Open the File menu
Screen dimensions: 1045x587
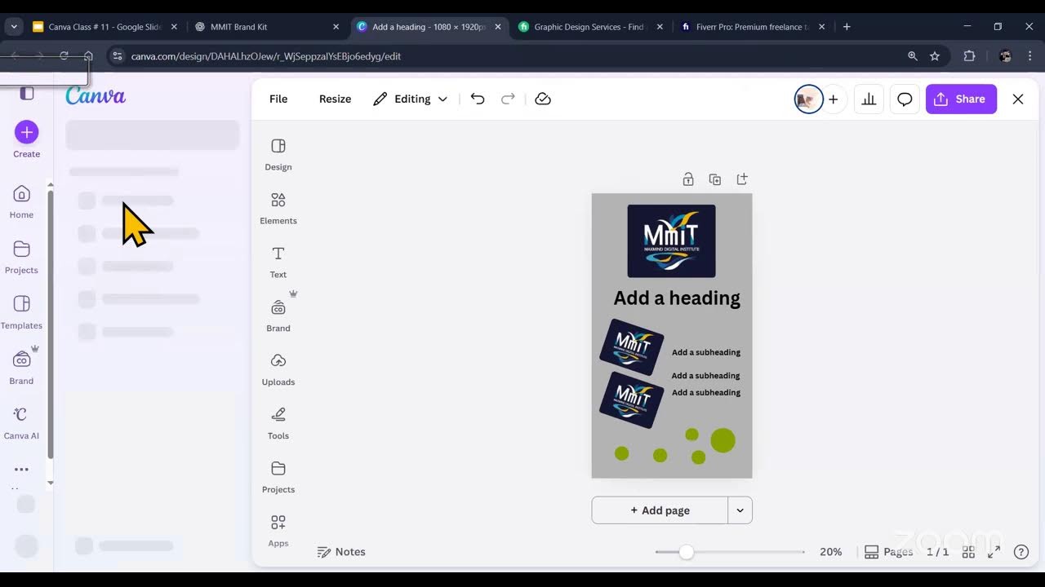[x=278, y=99]
